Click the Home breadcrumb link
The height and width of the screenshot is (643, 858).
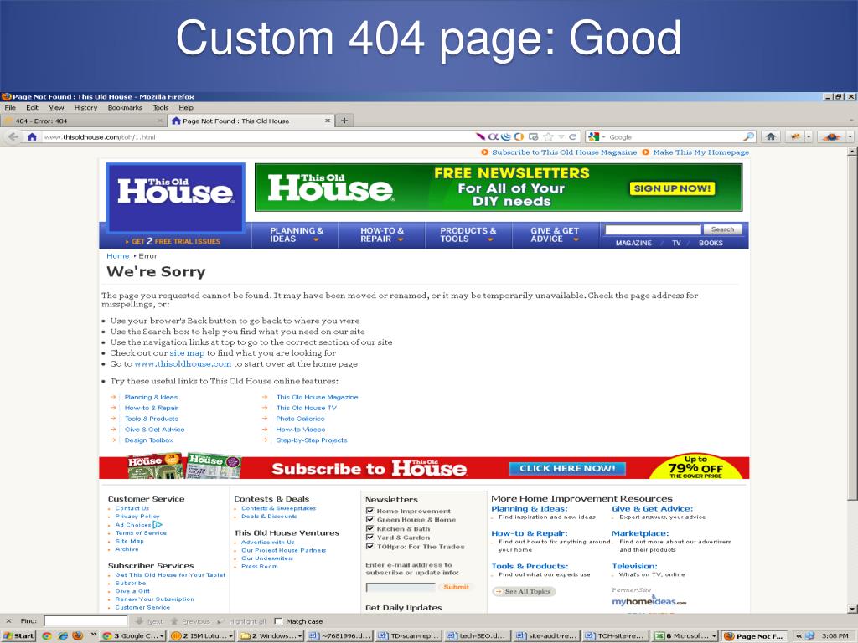[117, 256]
